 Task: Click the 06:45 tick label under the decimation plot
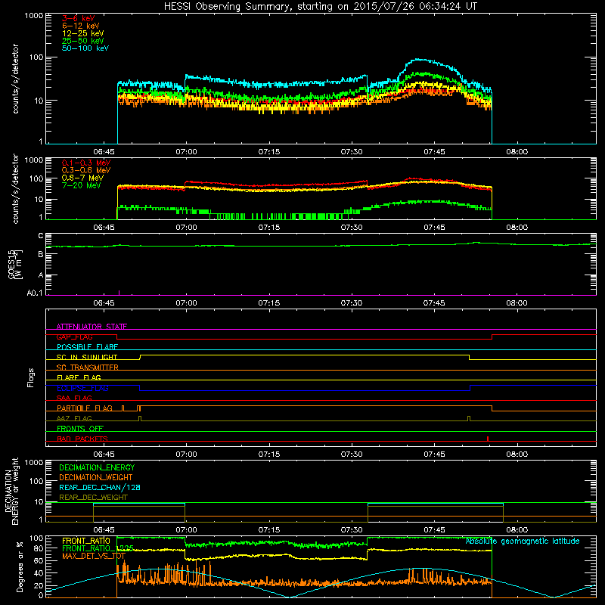pos(104,530)
